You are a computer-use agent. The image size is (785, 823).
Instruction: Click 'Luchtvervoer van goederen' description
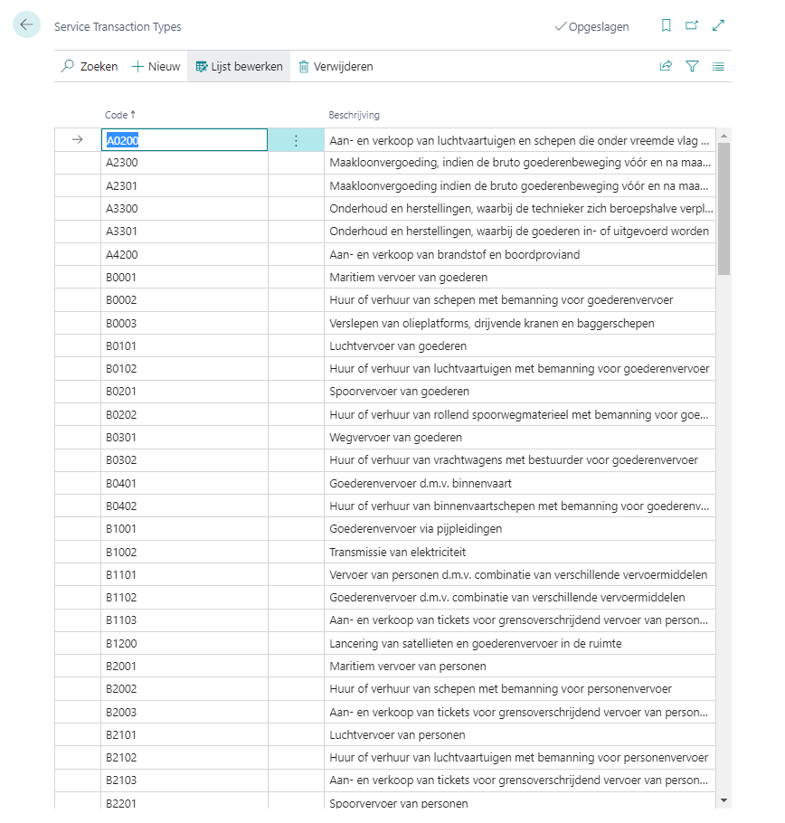coord(398,345)
